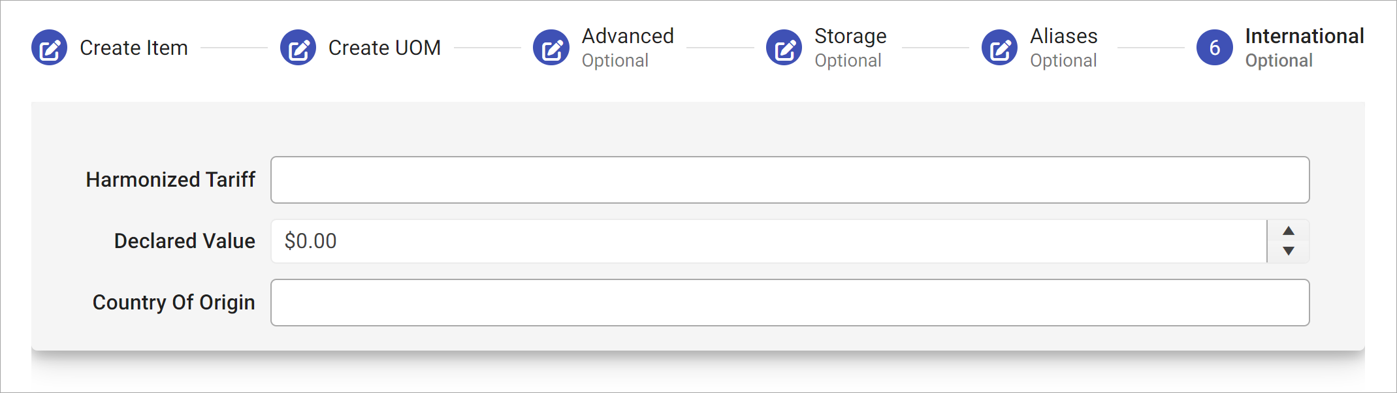Click the Country Of Origin field label

174,302
